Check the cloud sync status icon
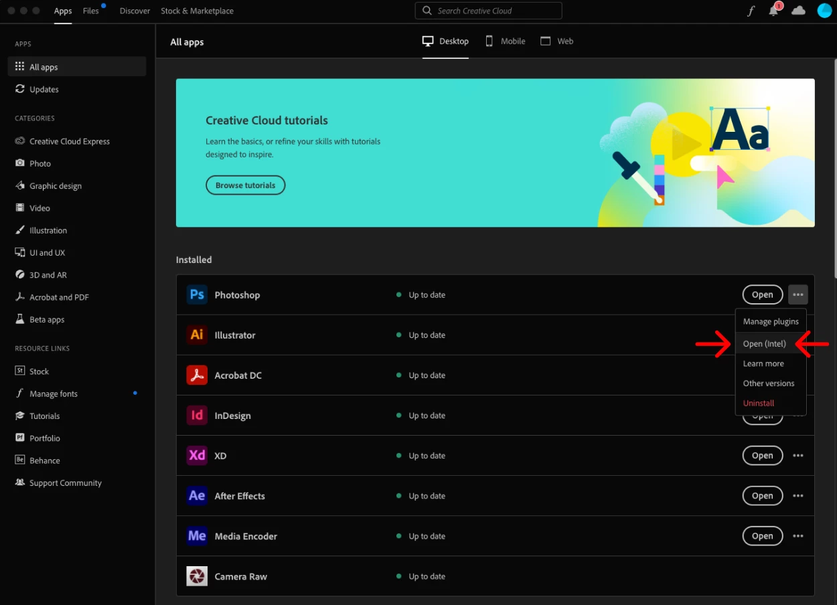 point(798,10)
